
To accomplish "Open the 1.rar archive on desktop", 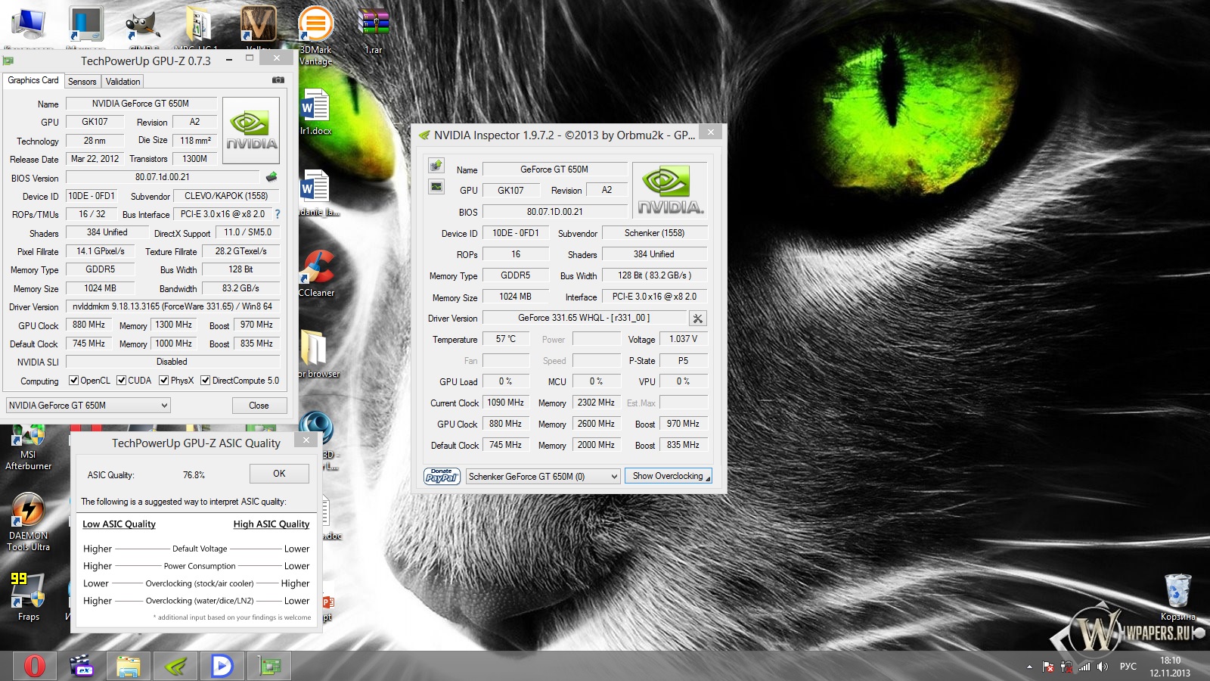I will tap(374, 30).
